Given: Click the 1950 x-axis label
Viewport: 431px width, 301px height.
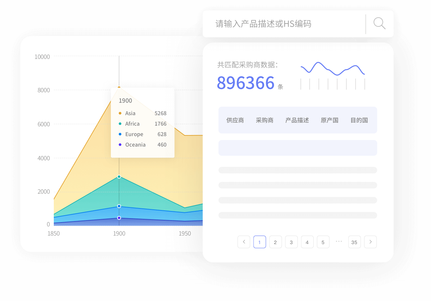Looking at the screenshot, I should coord(185,234).
